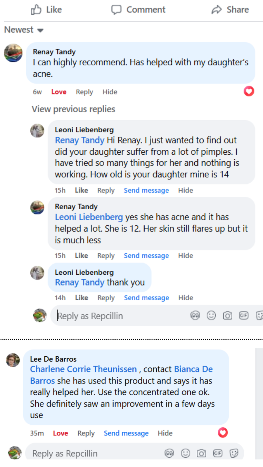
Task: Click the red heart reaction on Renay's comment
Action: 249,91
